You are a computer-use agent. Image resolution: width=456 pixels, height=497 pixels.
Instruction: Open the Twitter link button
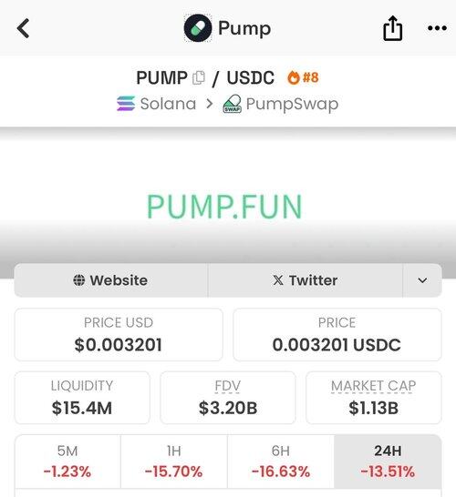306,280
